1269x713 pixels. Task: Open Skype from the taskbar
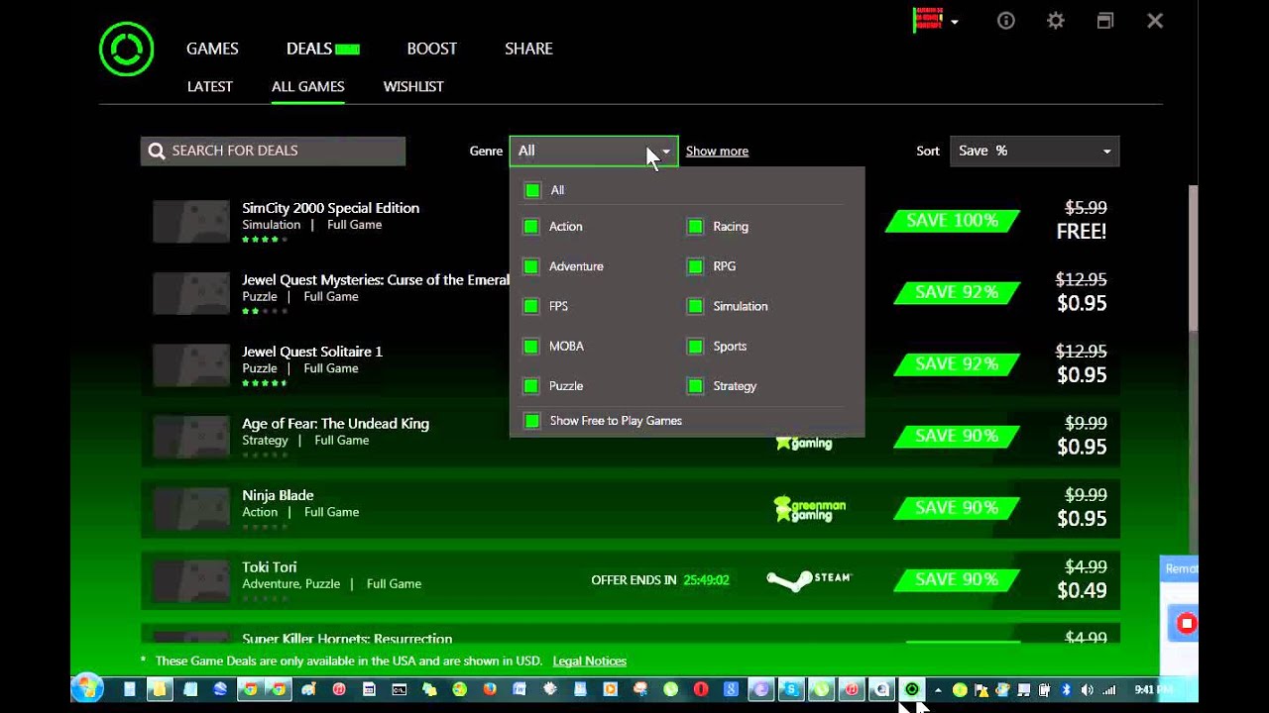pyautogui.click(x=791, y=689)
